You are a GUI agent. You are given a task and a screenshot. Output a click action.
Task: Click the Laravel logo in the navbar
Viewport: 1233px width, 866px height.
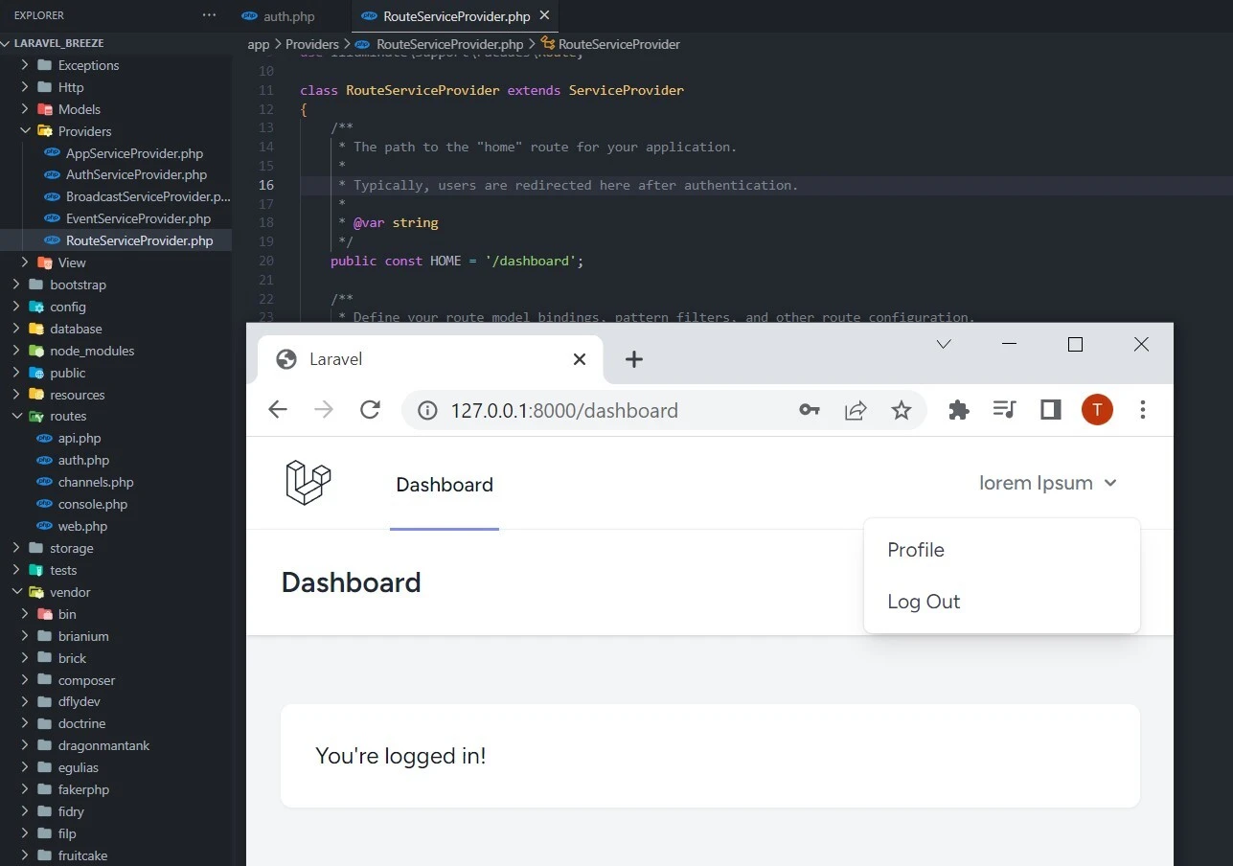pos(308,484)
